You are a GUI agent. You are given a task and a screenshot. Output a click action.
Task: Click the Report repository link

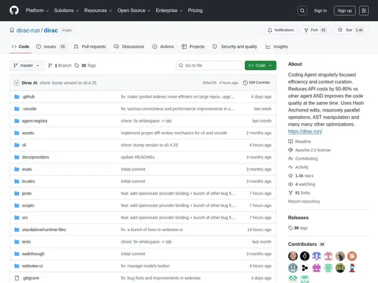pos(304,202)
